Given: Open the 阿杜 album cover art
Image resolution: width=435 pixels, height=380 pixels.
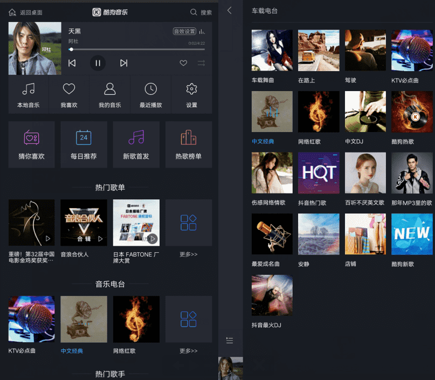Looking at the screenshot, I should coord(35,49).
